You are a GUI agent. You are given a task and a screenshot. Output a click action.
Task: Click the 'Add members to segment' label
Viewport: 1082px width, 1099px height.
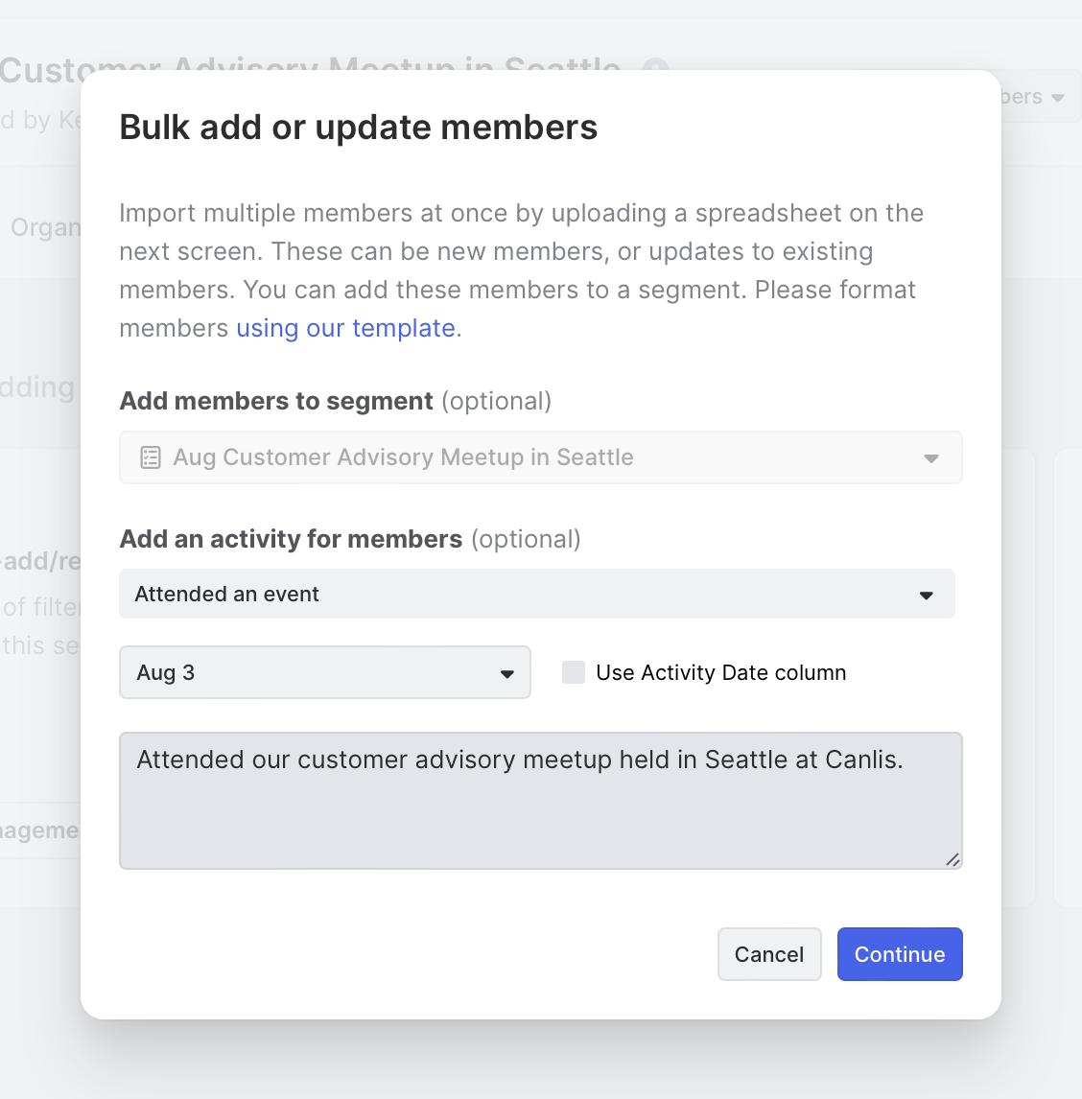coord(276,401)
